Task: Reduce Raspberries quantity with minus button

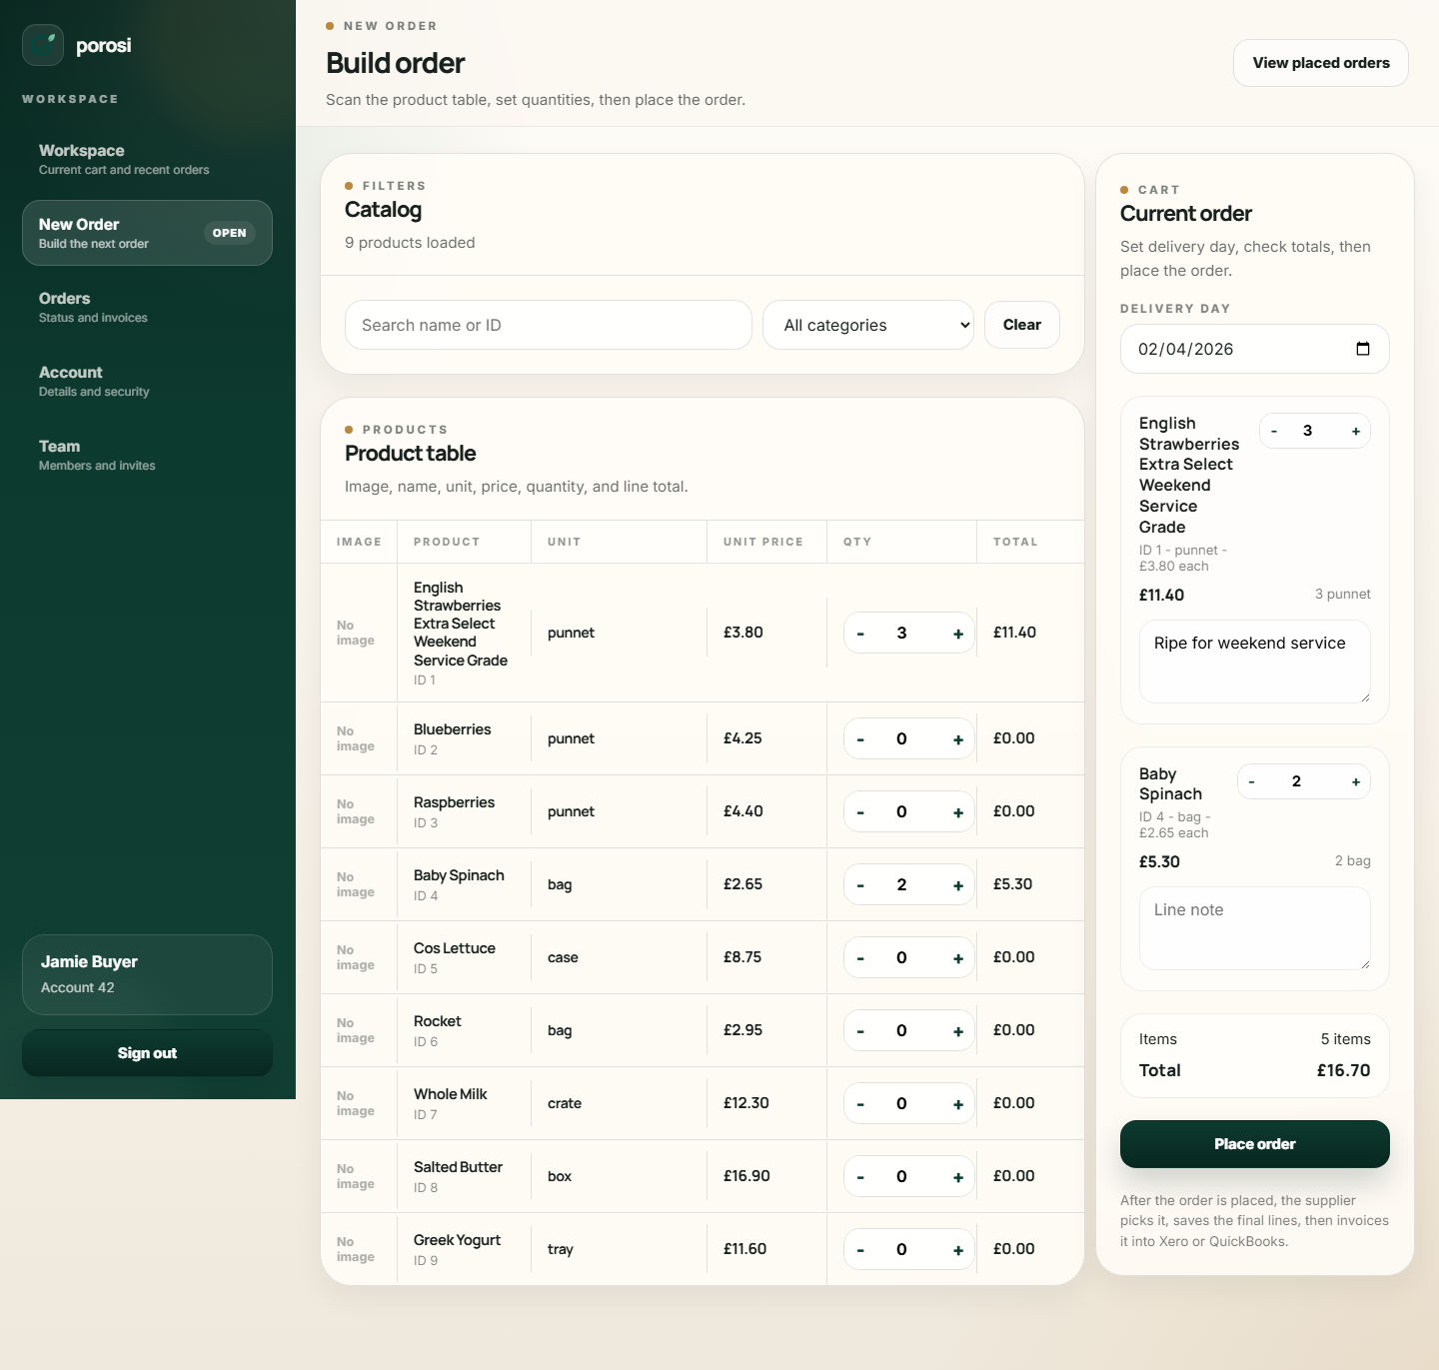Action: (x=860, y=812)
